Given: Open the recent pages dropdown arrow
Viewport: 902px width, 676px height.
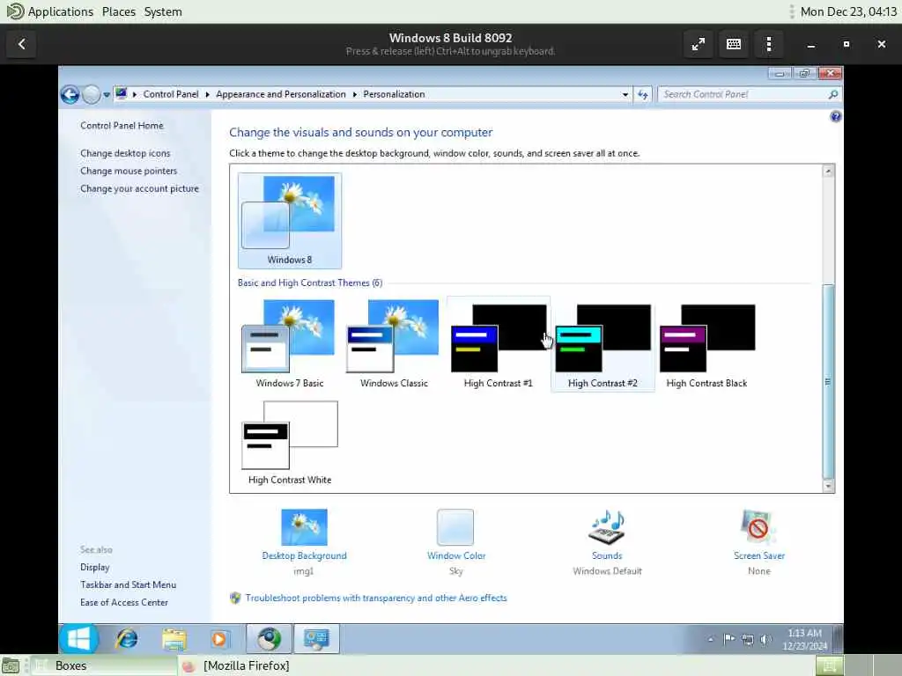Looking at the screenshot, I should (107, 95).
